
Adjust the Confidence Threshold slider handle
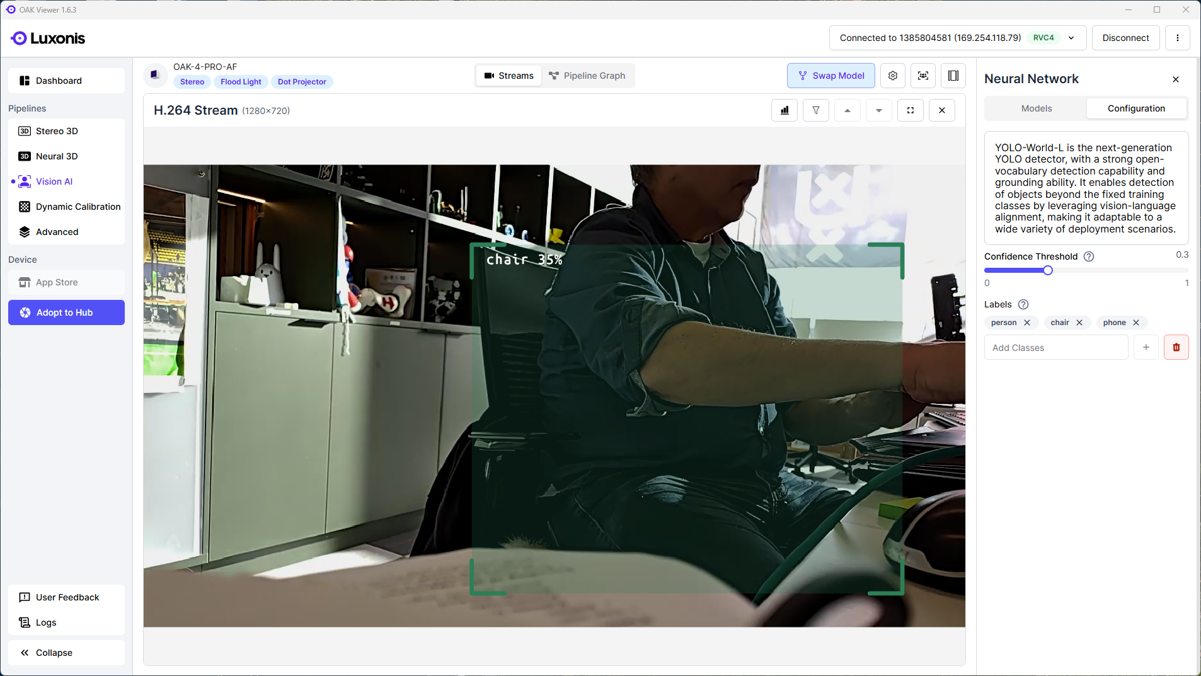tap(1048, 270)
